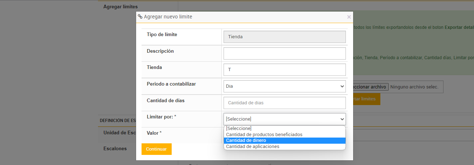Click the orange Importar límites button
474x165 pixels.
pos(367,99)
